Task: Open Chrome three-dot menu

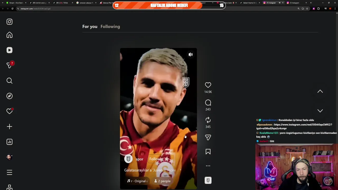Action: pyautogui.click(x=335, y=8)
